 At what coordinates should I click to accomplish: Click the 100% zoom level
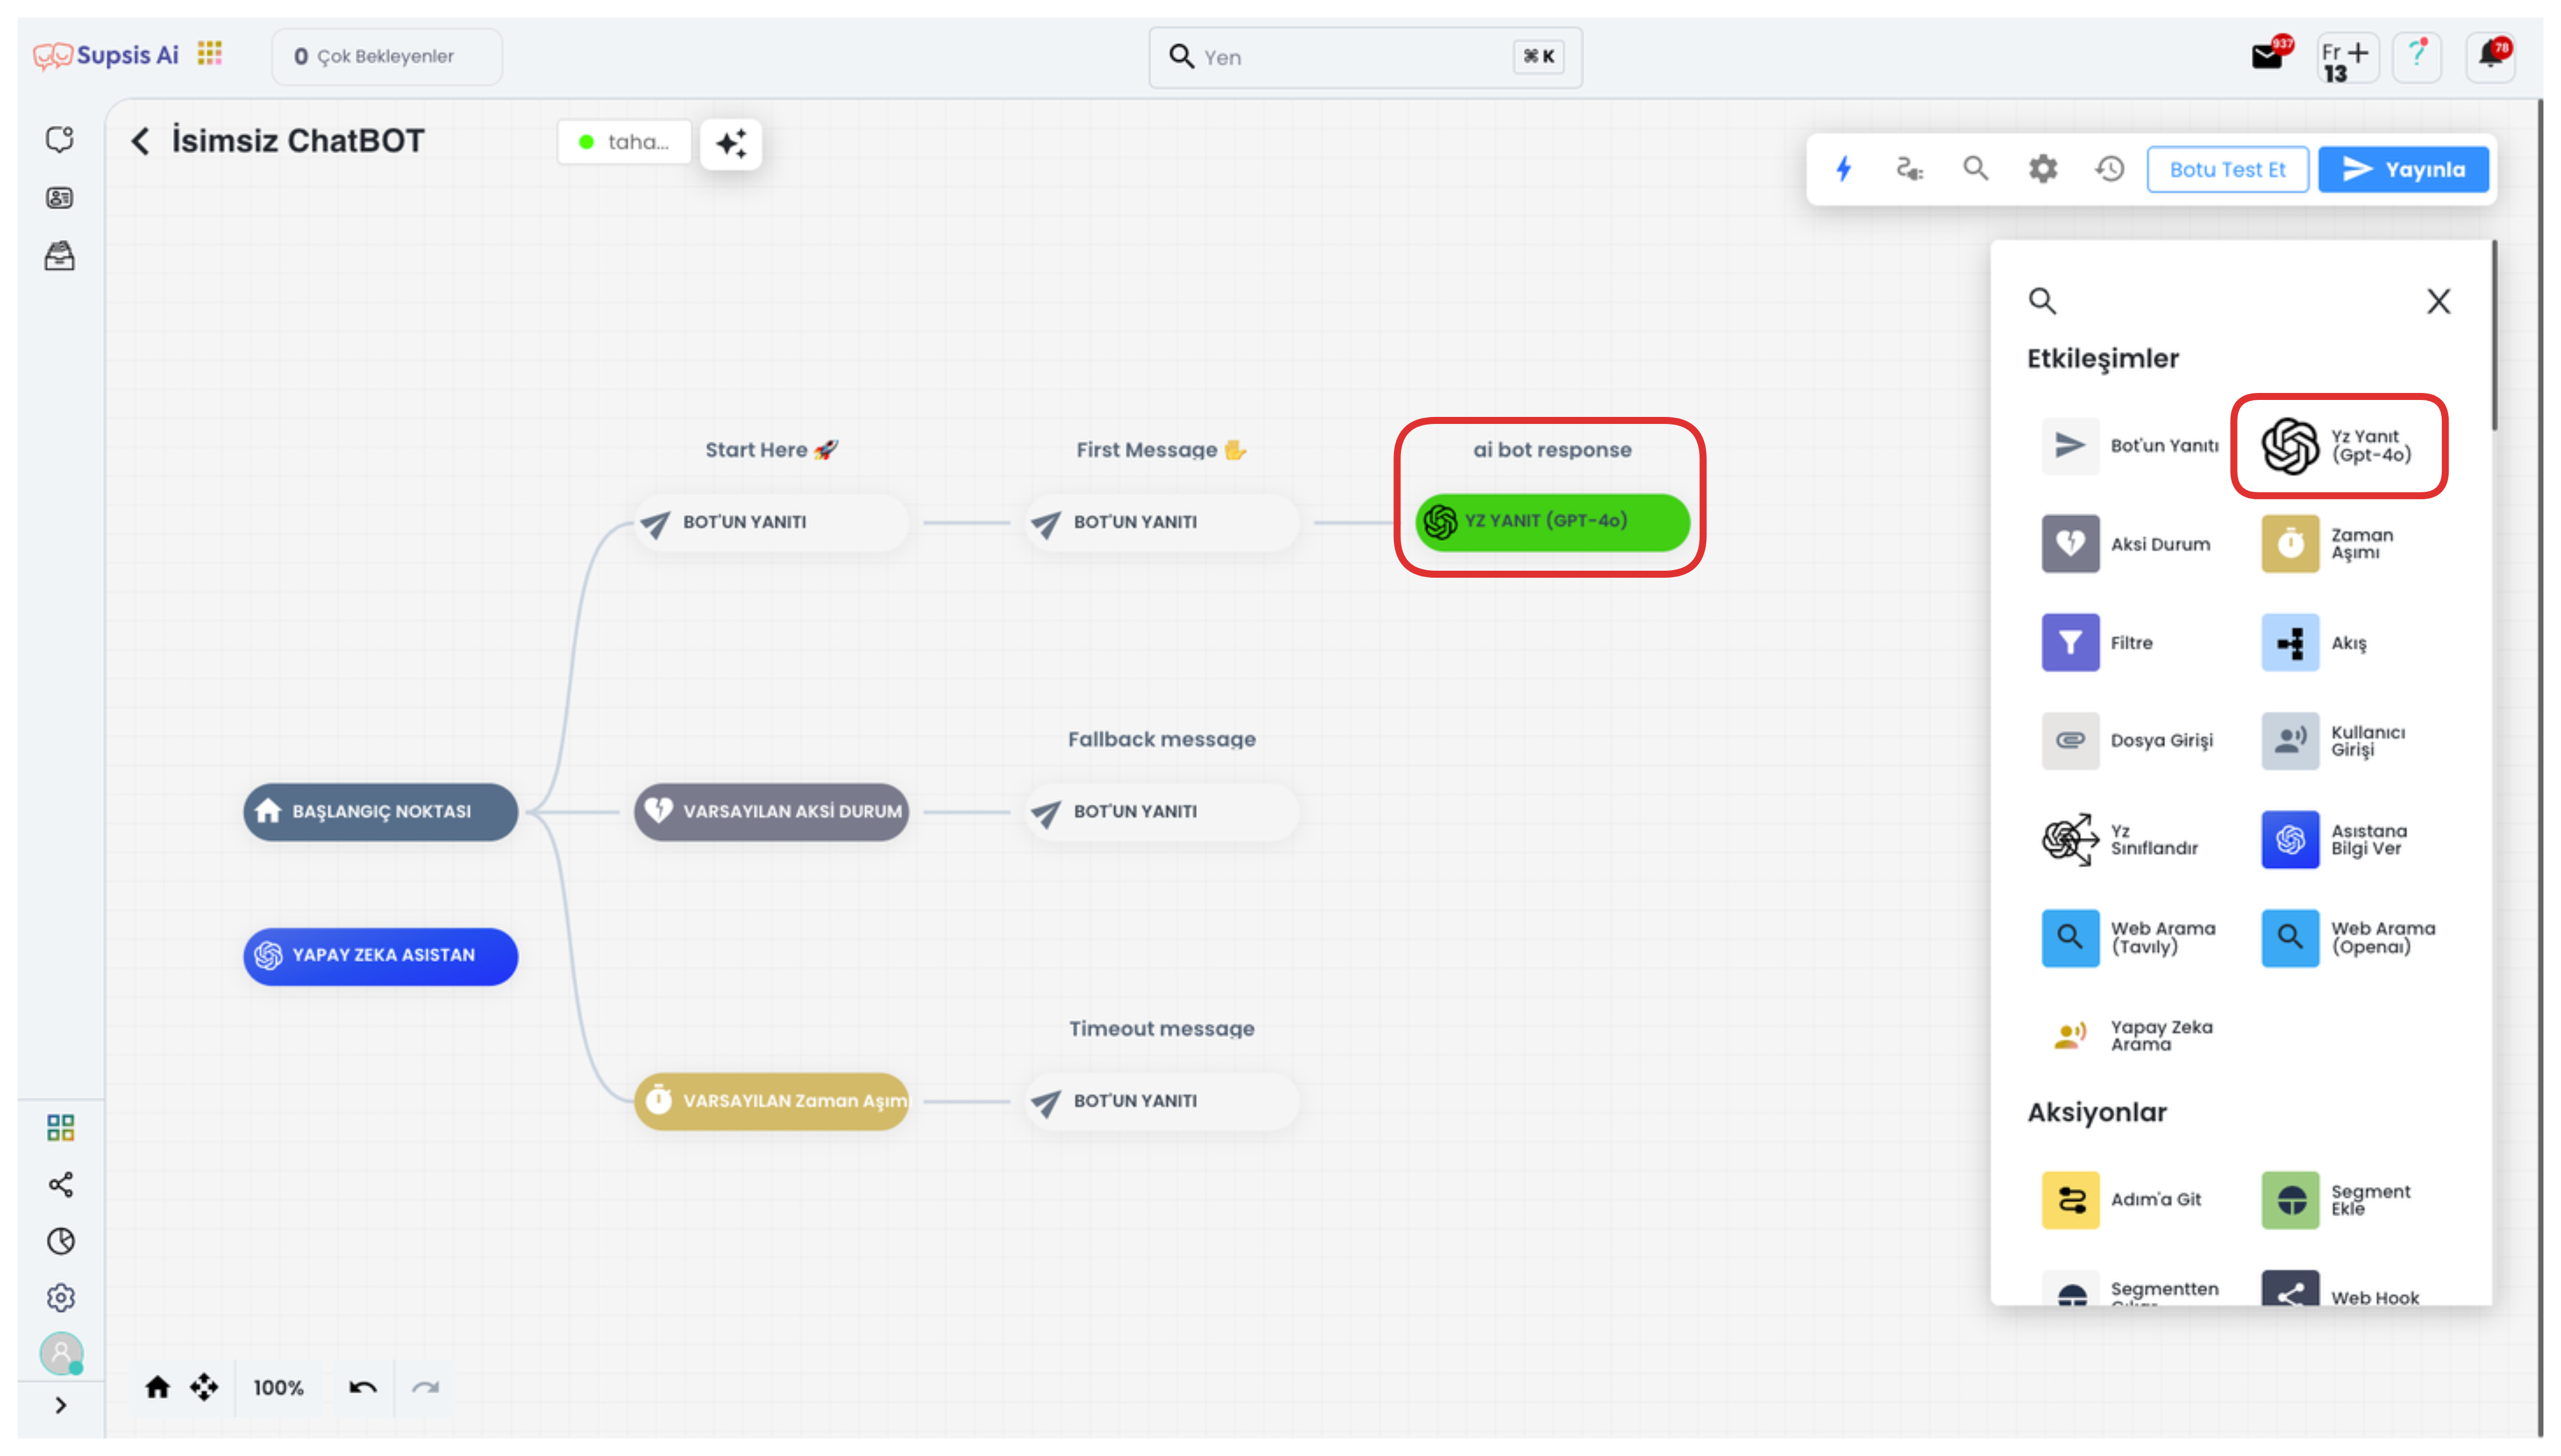pos(278,1388)
